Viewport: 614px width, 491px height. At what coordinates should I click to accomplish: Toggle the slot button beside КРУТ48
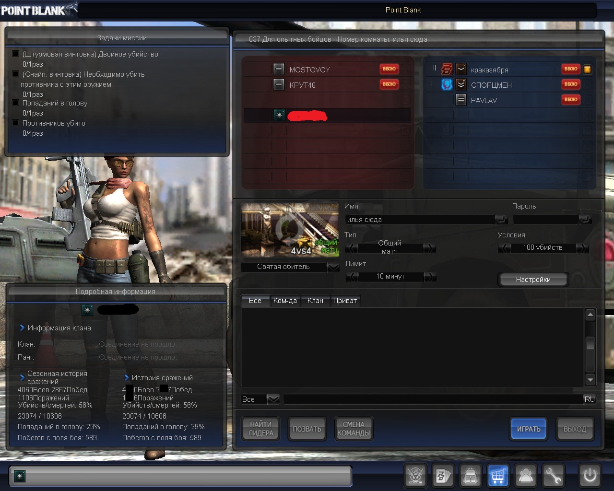point(279,85)
